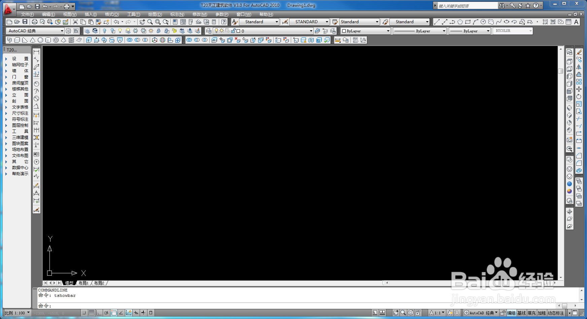This screenshot has width=587, height=319.
Task: Click the vertical scrollbar of drawing area
Action: coord(560,163)
